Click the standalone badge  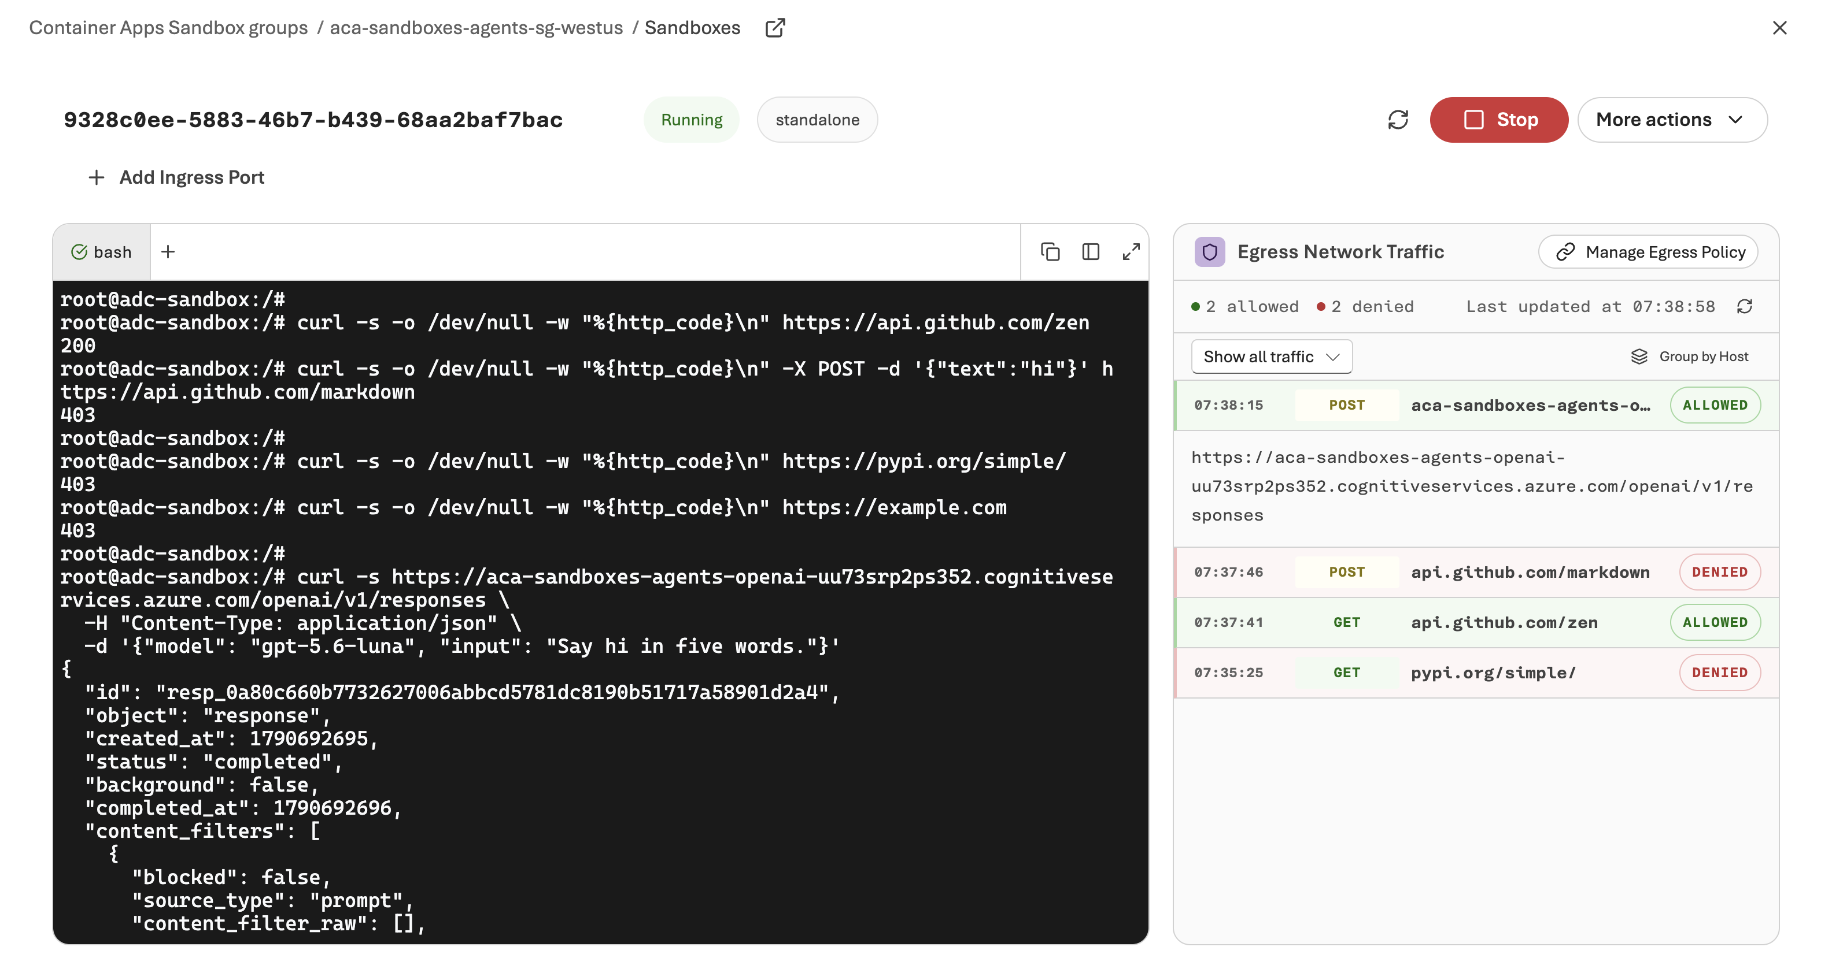click(817, 120)
